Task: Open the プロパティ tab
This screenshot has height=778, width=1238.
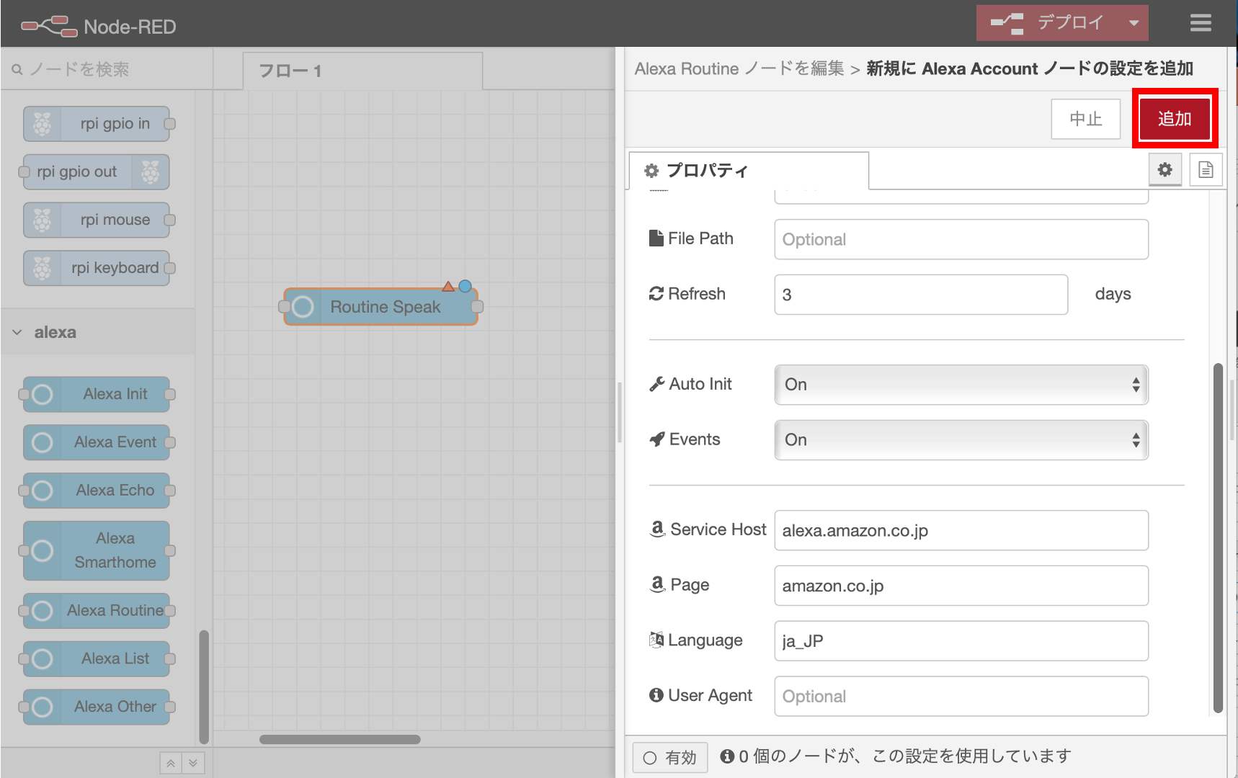Action: point(749,171)
